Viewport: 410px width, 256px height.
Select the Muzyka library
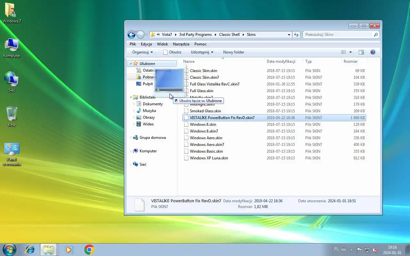[149, 111]
